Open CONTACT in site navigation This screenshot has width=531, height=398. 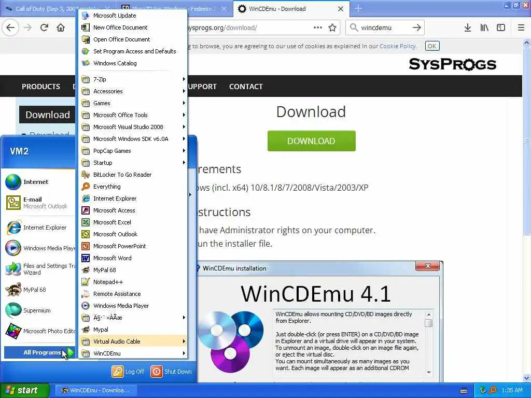(x=246, y=87)
